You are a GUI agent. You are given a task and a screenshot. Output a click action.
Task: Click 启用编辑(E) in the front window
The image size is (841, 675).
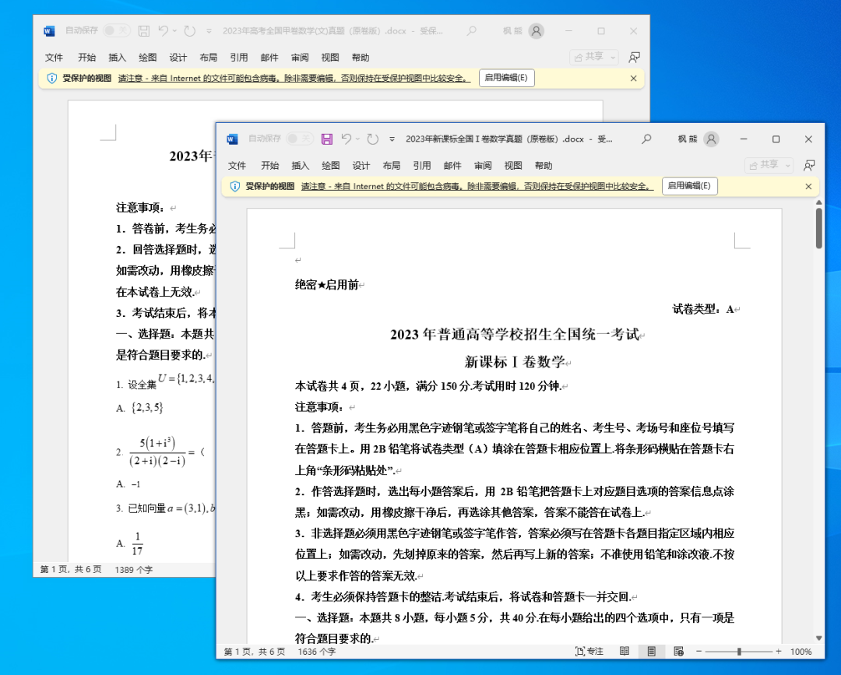[x=690, y=186]
